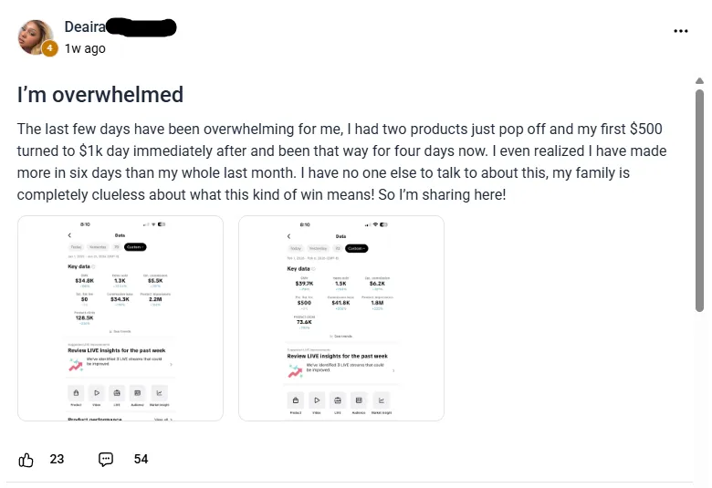The image size is (712, 488).
Task: Click the Product icon in the right screenshot
Action: (296, 400)
